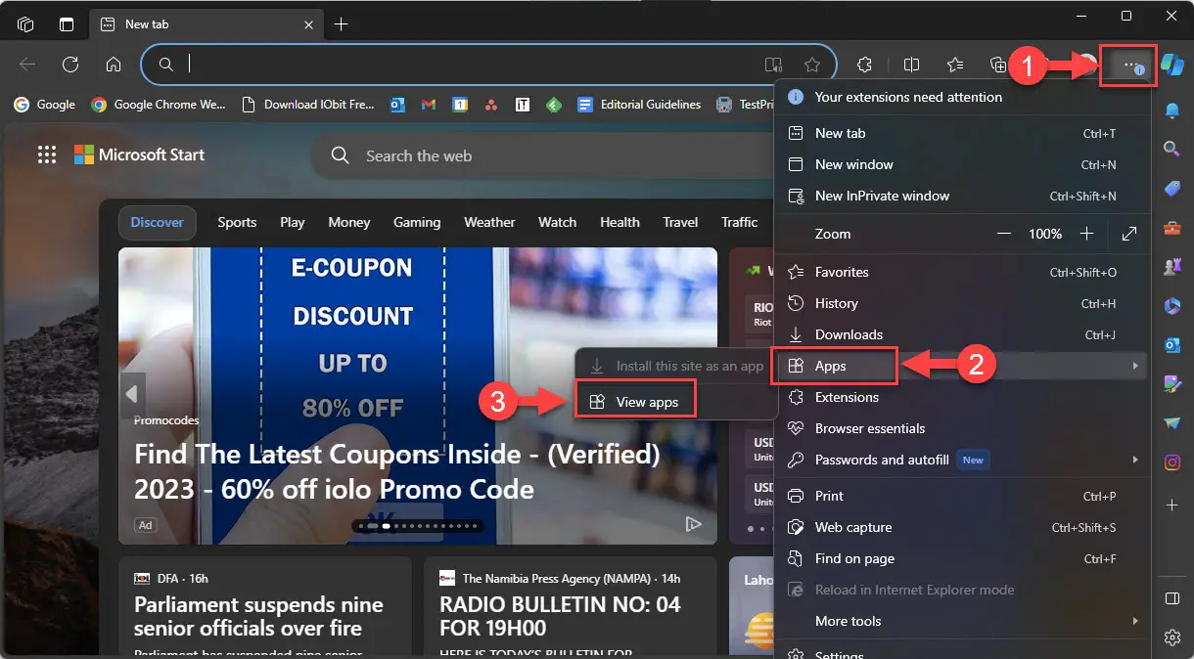Open the Copilot sidebar icon
This screenshot has height=659, width=1194.
1171,65
